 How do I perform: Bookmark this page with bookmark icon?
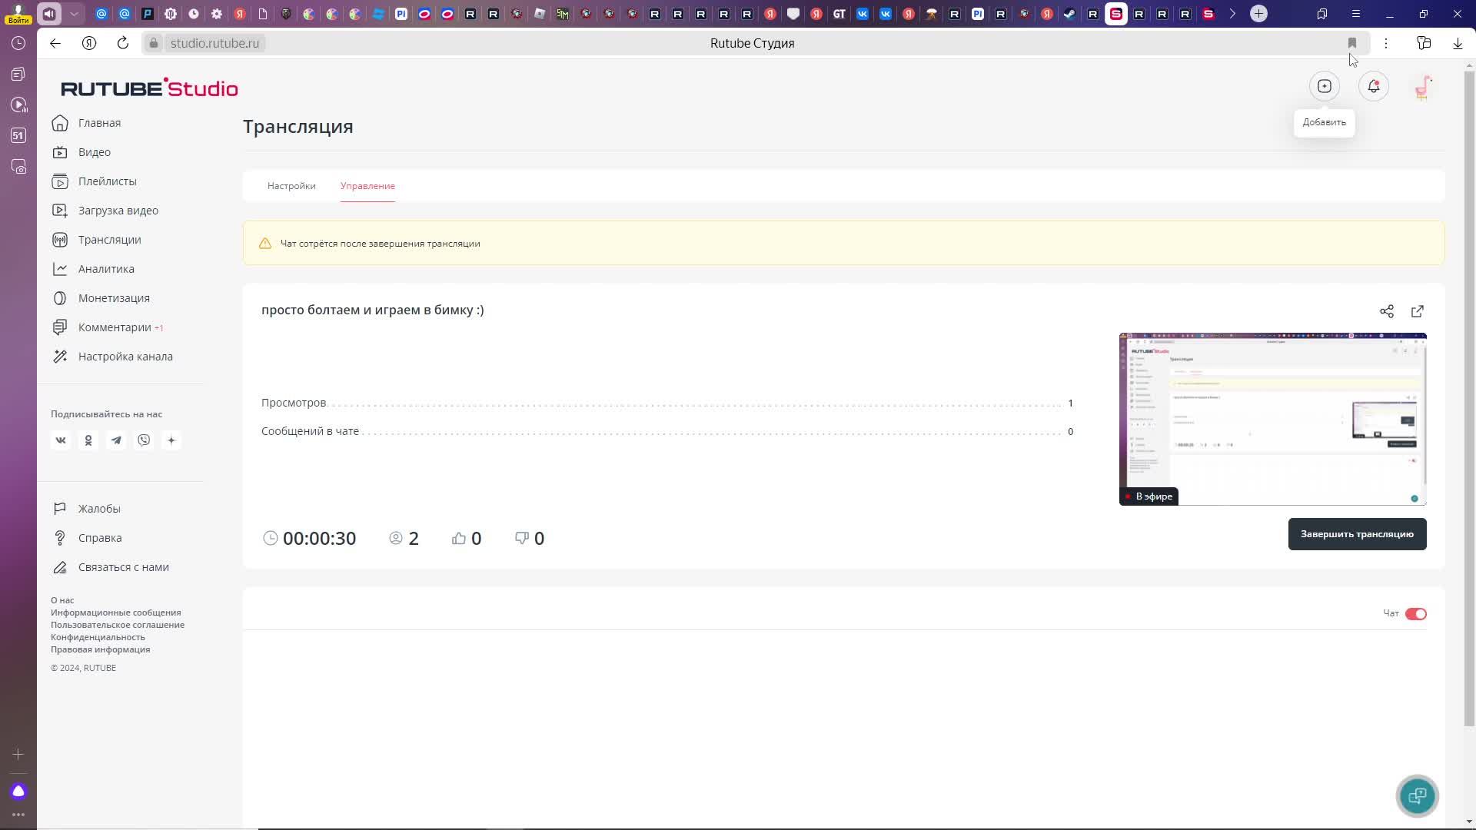[1352, 43]
